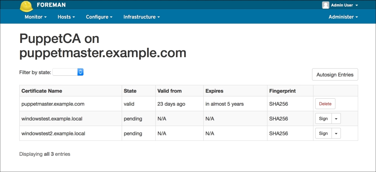Open the Filter by state dropdown

(x=68, y=72)
